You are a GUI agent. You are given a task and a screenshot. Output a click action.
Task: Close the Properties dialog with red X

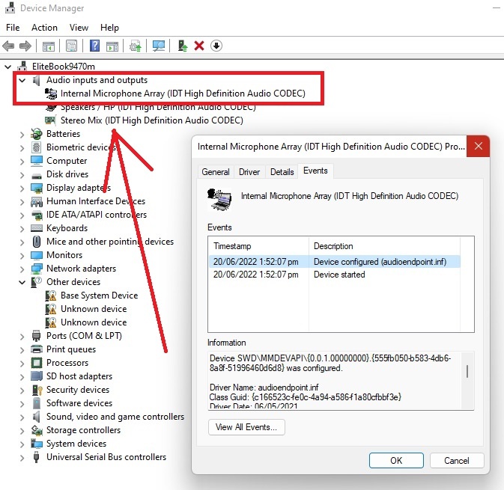pos(478,147)
